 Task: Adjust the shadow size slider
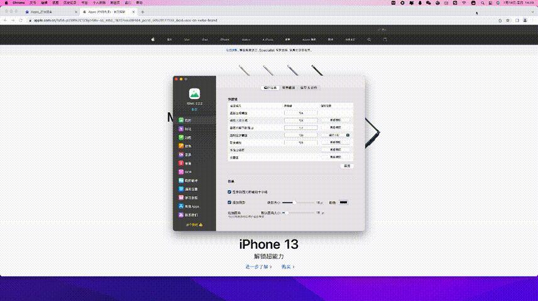tap(297, 203)
